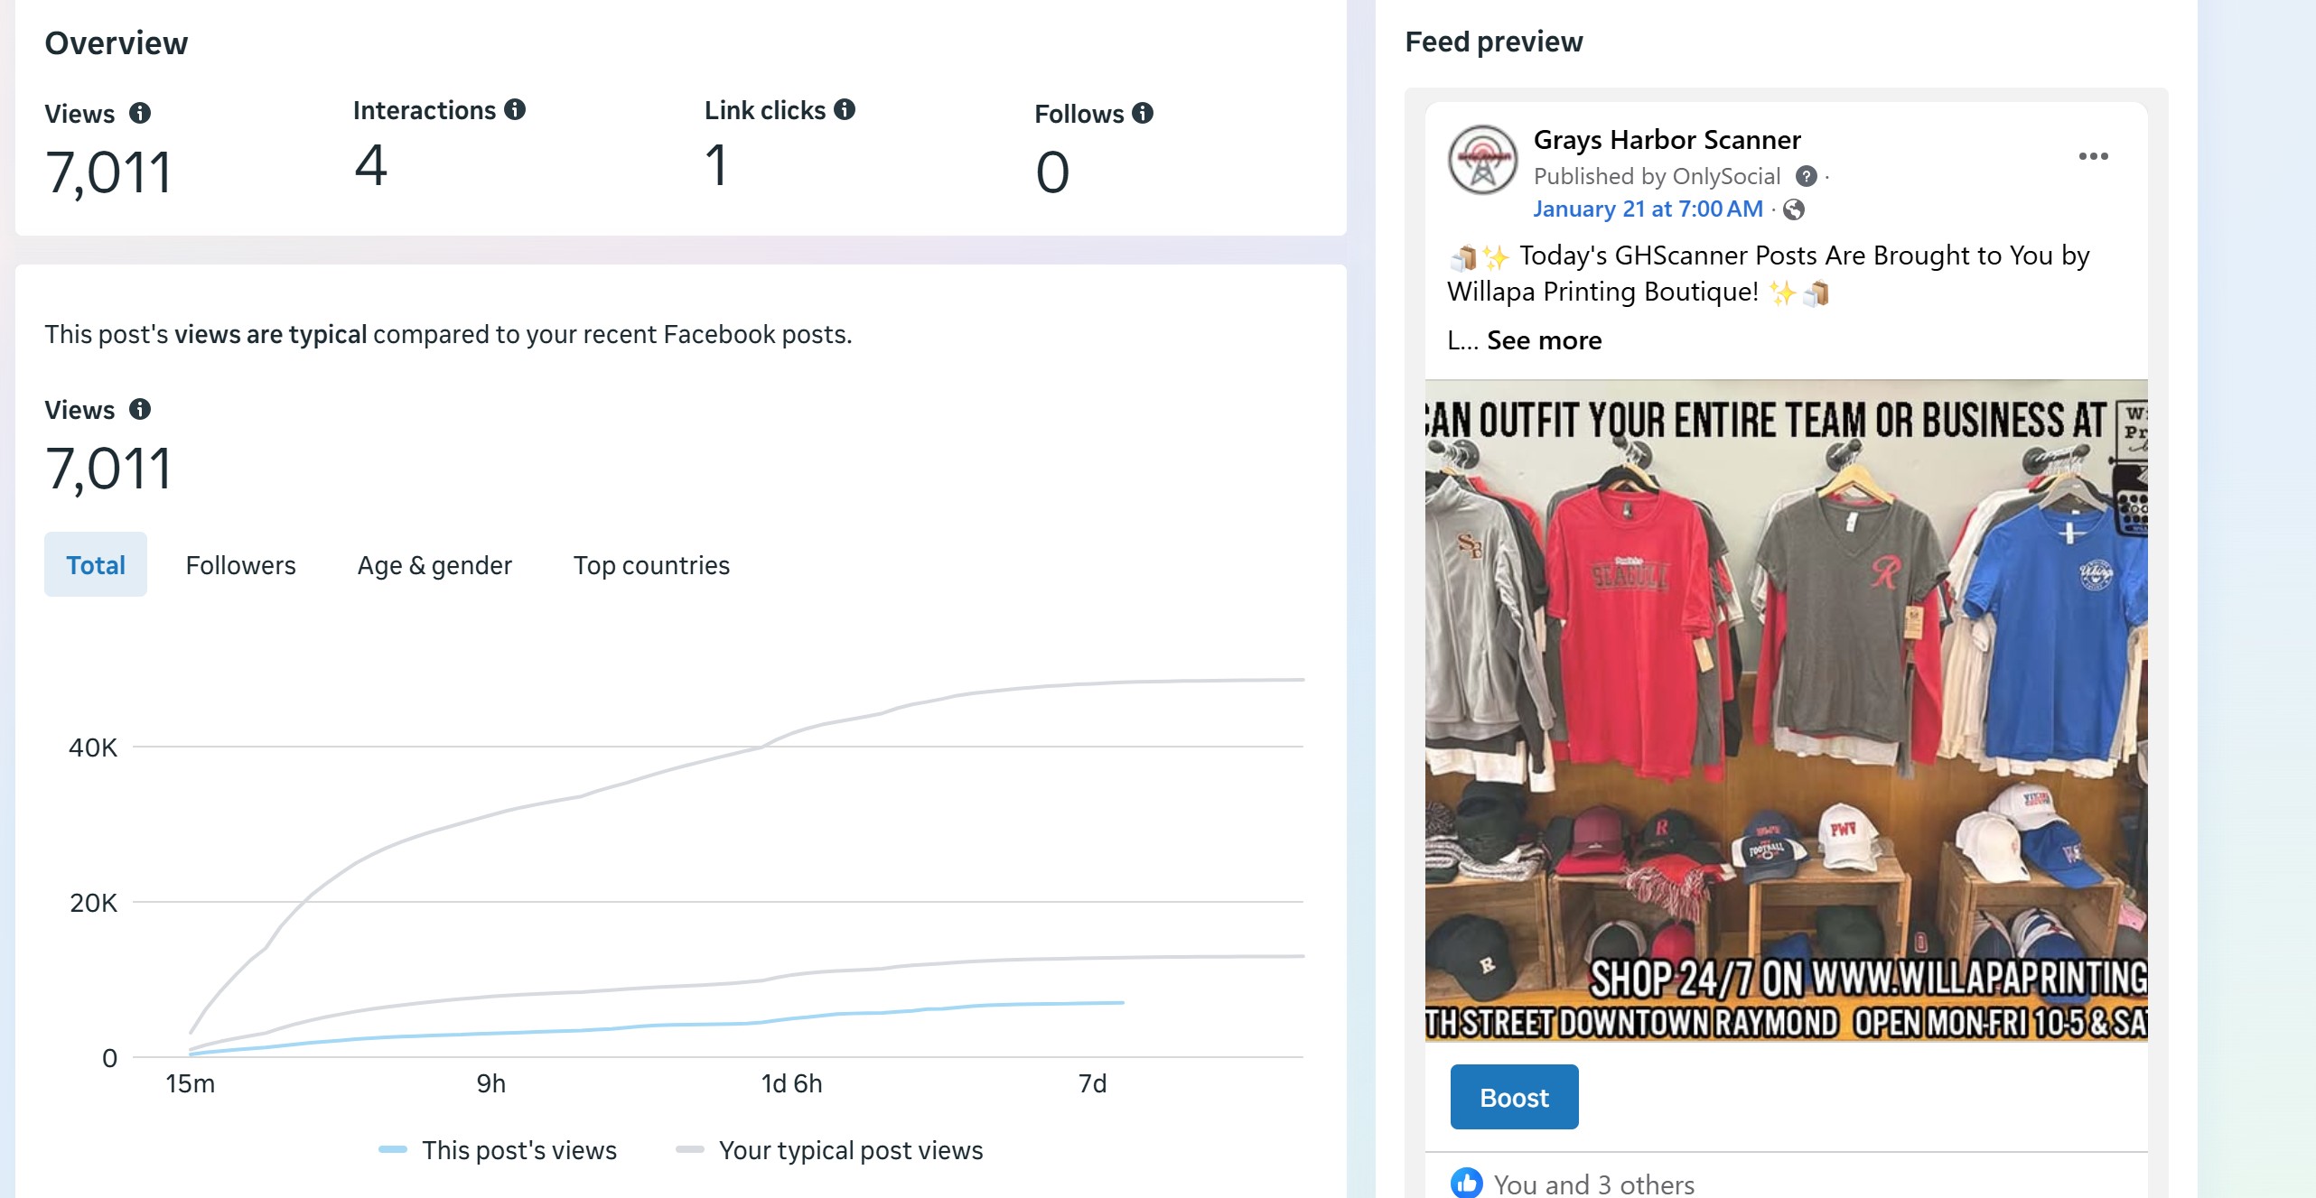Click the Published by OnlySocial help icon
Viewport: 2316px width, 1198px height.
(x=1807, y=176)
